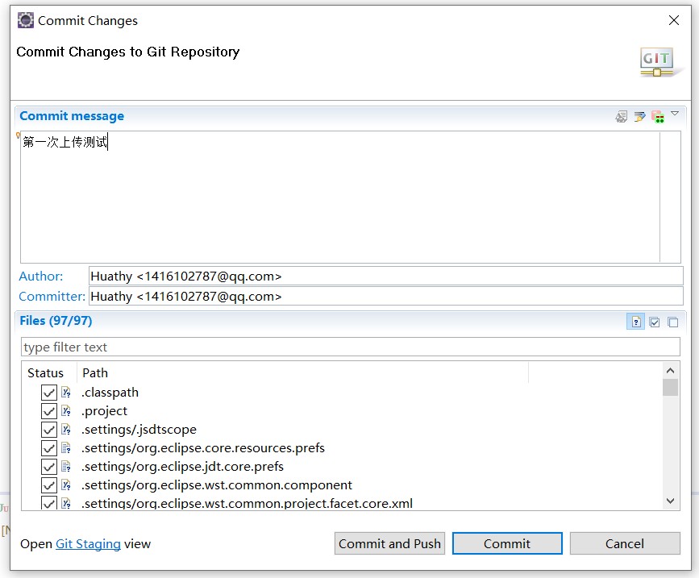Click the Committer input field
The image size is (699, 578).
pyautogui.click(x=386, y=296)
